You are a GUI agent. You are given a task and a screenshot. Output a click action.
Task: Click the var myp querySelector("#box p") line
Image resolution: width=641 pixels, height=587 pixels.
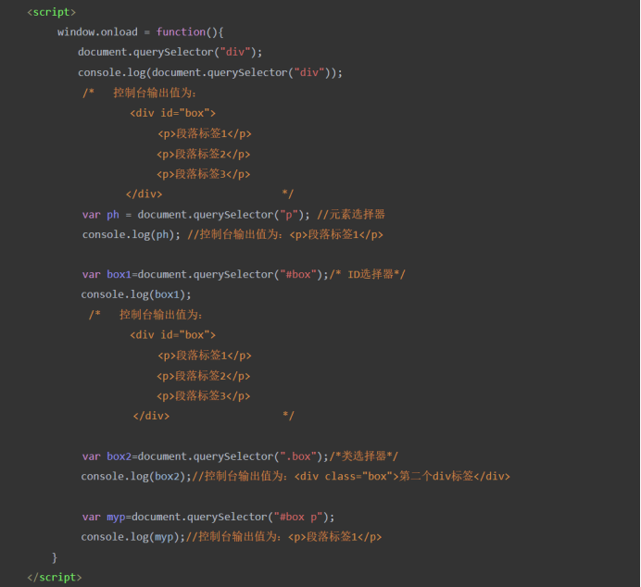pyautogui.click(x=208, y=518)
